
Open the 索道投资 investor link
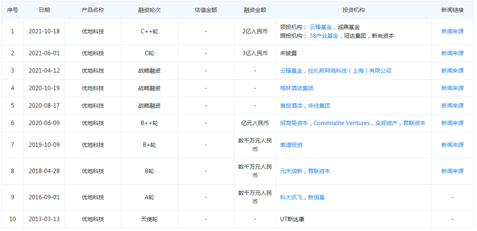click(291, 145)
